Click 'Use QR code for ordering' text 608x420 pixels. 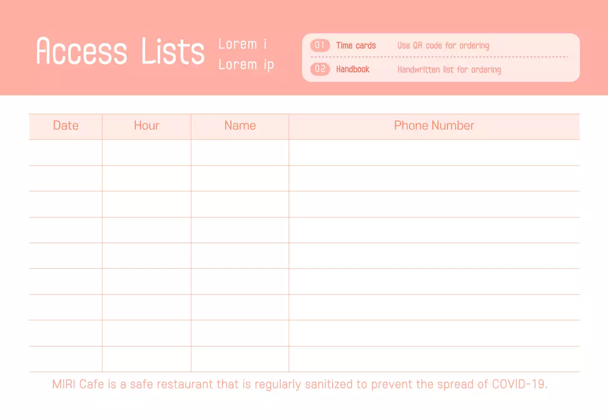click(443, 46)
